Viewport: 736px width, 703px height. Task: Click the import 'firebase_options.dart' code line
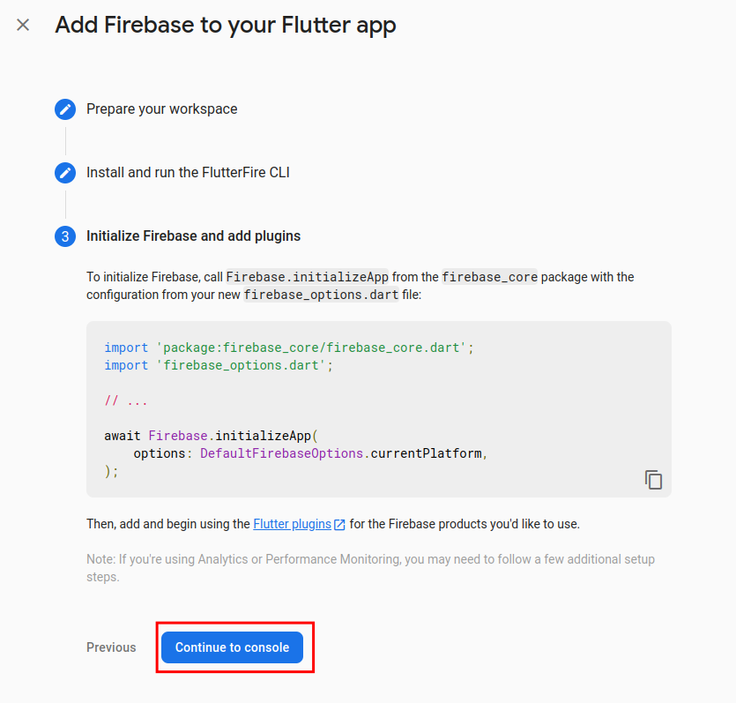coord(219,365)
